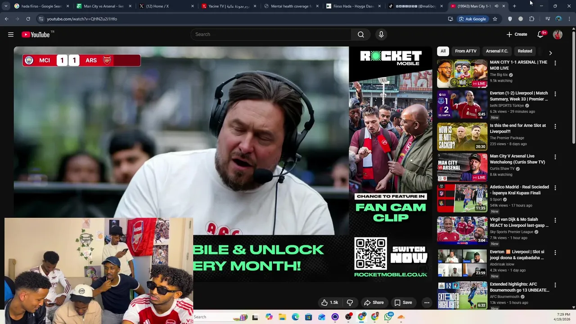Go back with the browser back arrow
Image resolution: width=576 pixels, height=324 pixels.
(x=6, y=19)
